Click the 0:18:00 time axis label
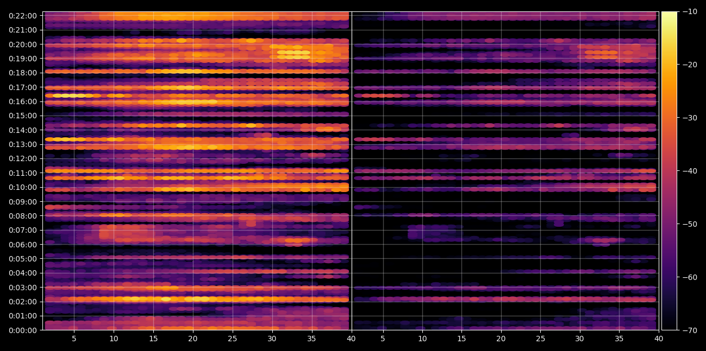Image resolution: width=706 pixels, height=351 pixels. 23,73
